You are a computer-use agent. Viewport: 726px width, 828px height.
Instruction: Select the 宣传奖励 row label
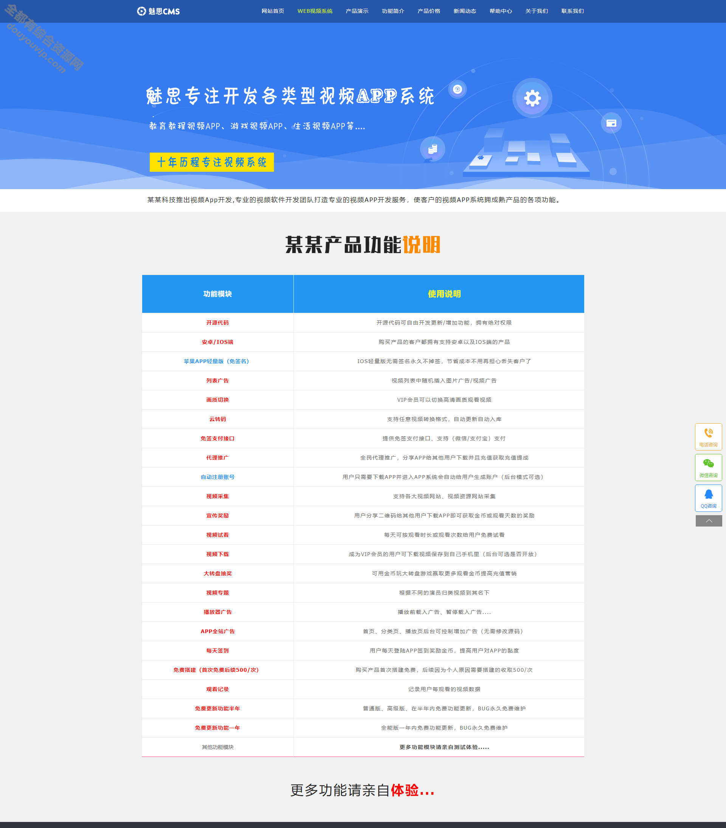[217, 516]
